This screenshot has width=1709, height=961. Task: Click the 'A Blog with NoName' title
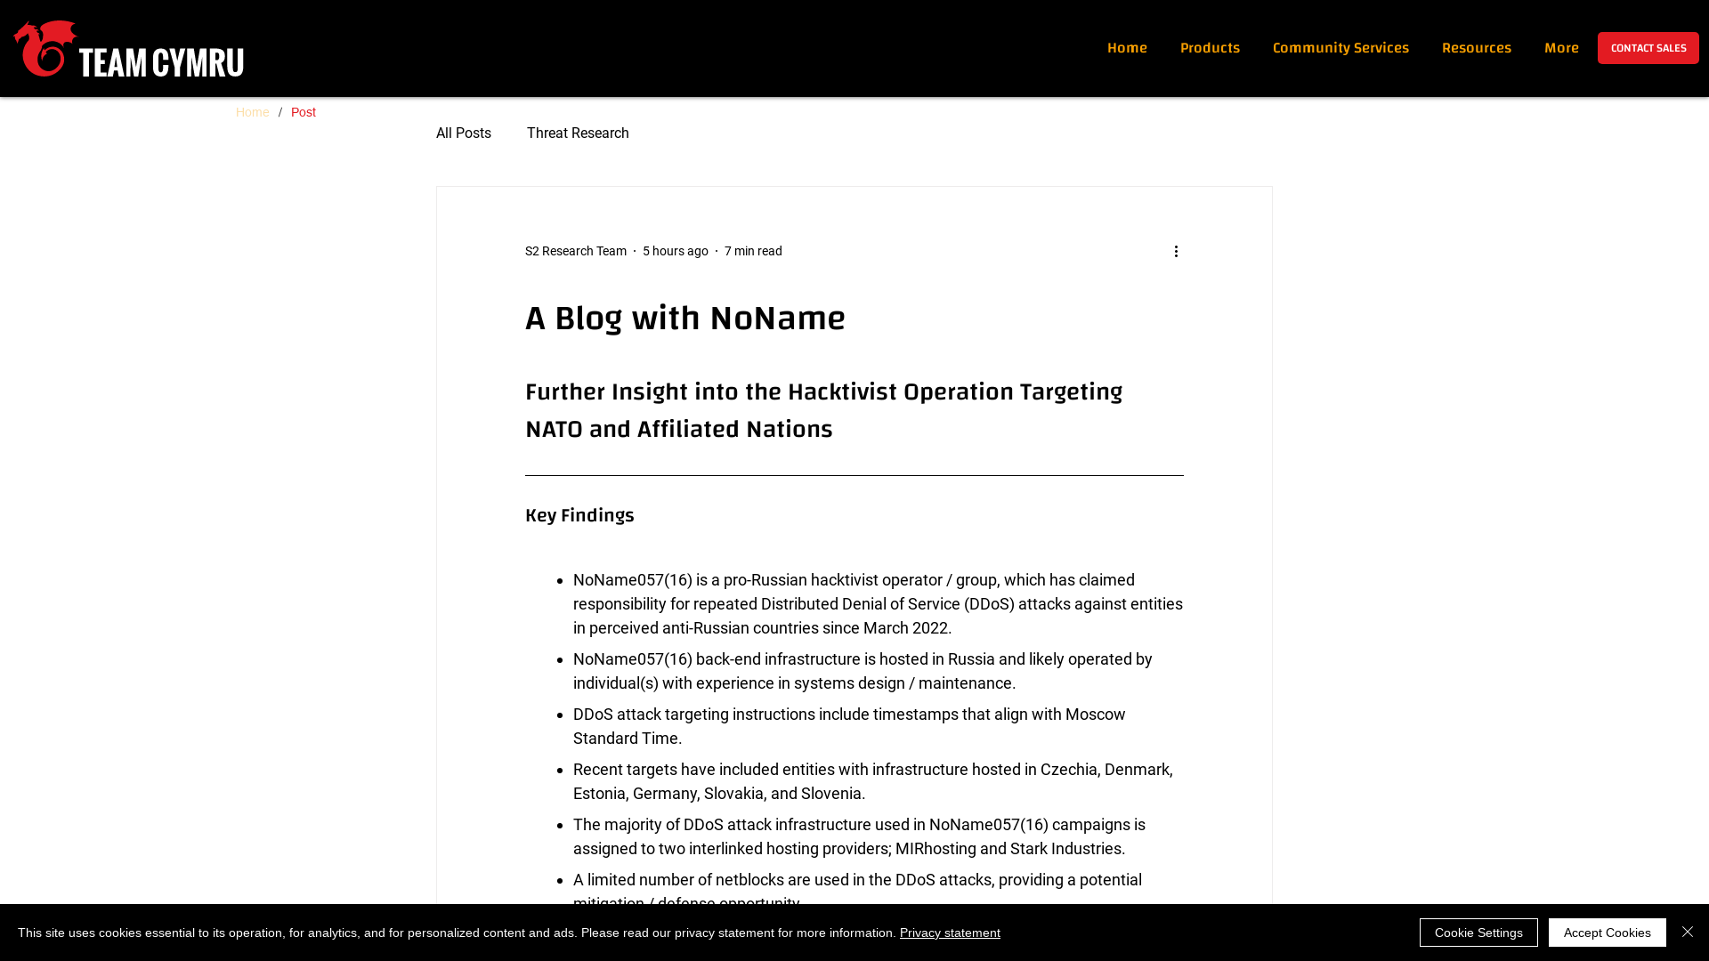click(x=685, y=318)
